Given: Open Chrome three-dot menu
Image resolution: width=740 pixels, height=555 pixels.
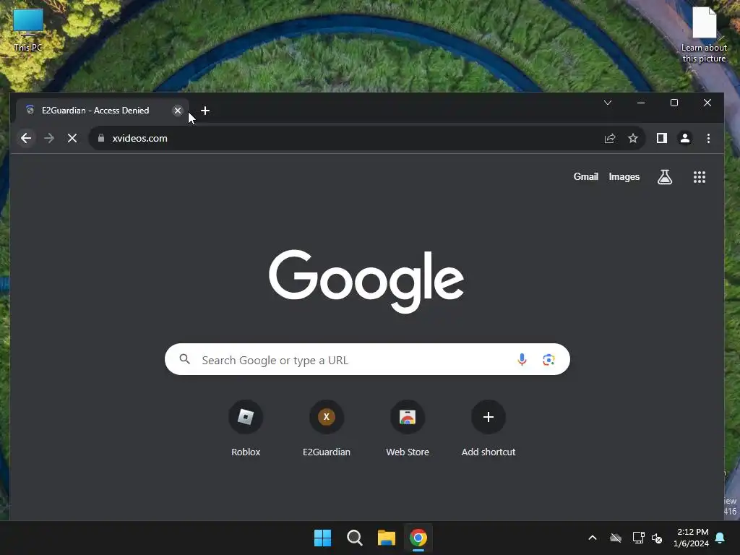Looking at the screenshot, I should [x=708, y=138].
